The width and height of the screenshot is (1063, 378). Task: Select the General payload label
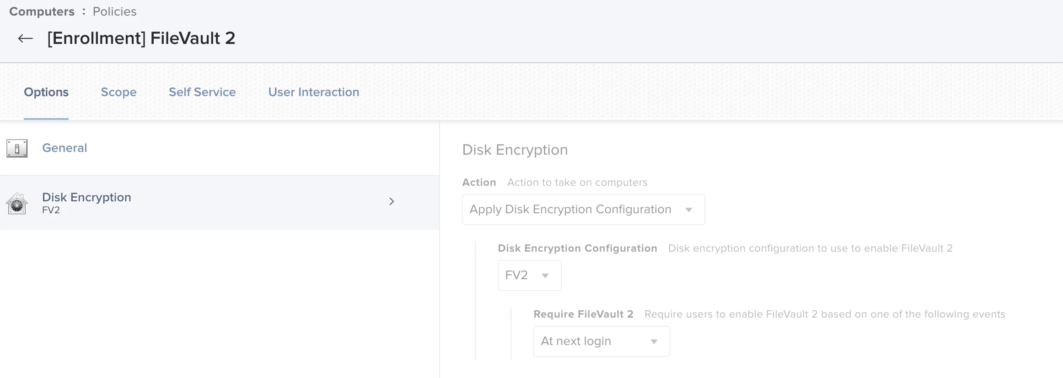coord(64,148)
